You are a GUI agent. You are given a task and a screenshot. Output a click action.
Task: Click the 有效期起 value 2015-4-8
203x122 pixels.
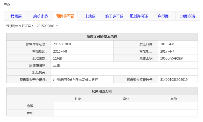[60, 51]
